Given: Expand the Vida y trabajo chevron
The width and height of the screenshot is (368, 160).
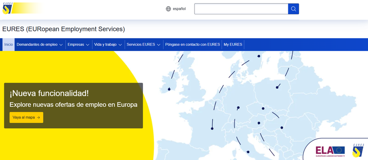Looking at the screenshot, I should [120, 45].
